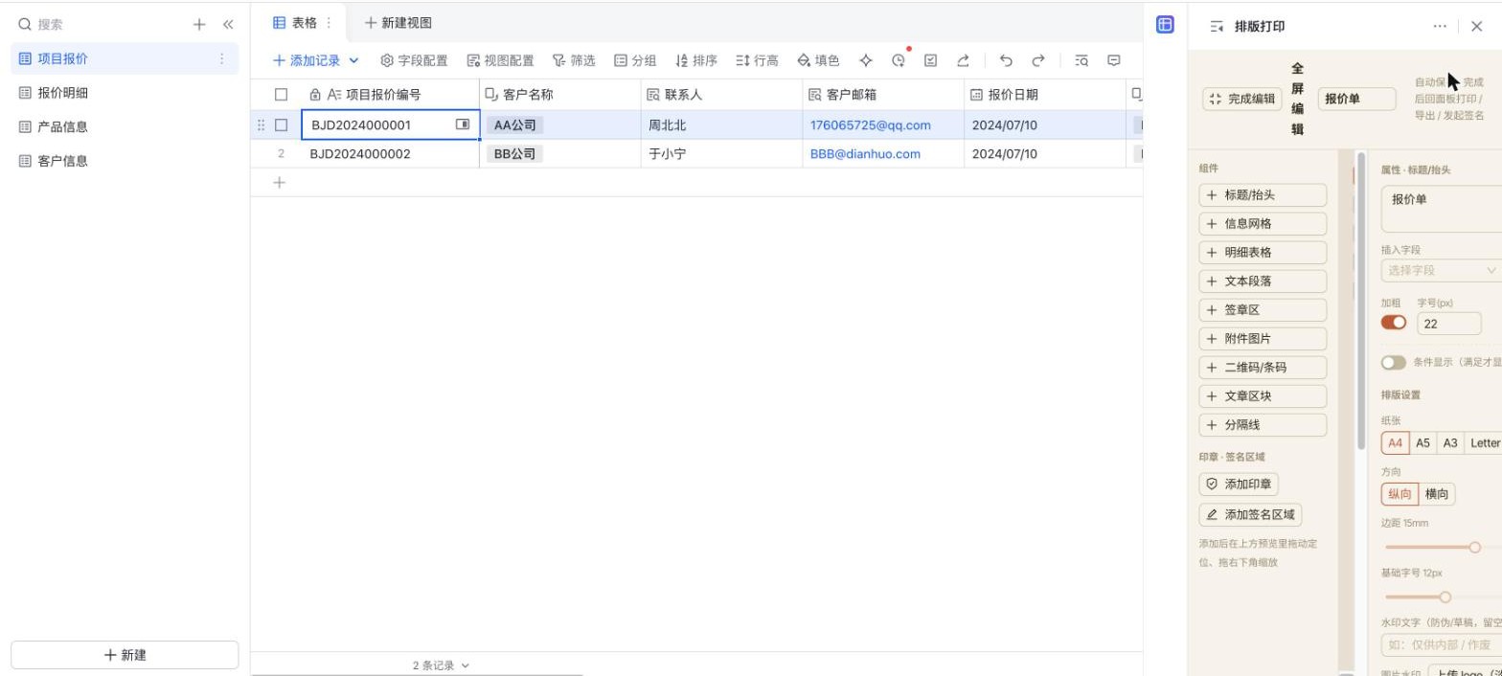Open the 报价明细 table in sidebar

(x=125, y=93)
